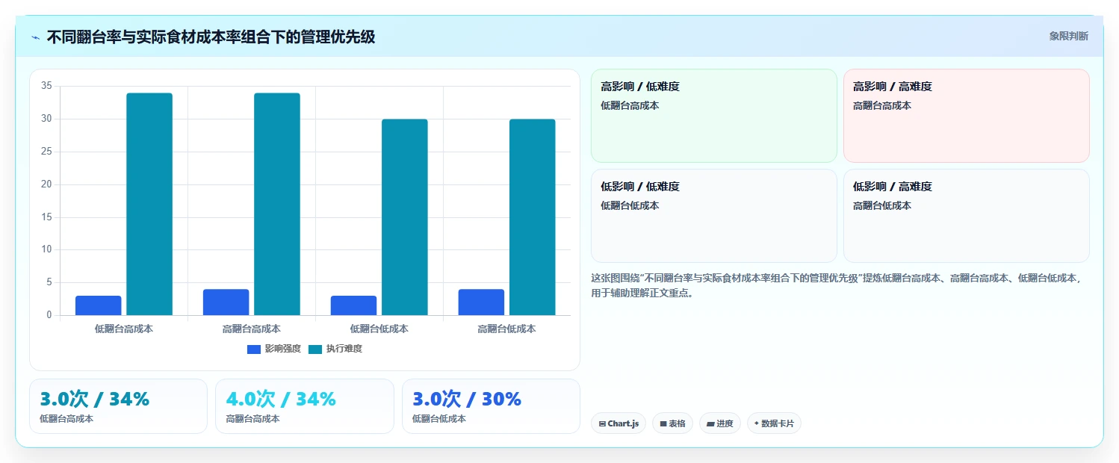Click the y-axis value 35
This screenshot has width=1119, height=463.
46,86
